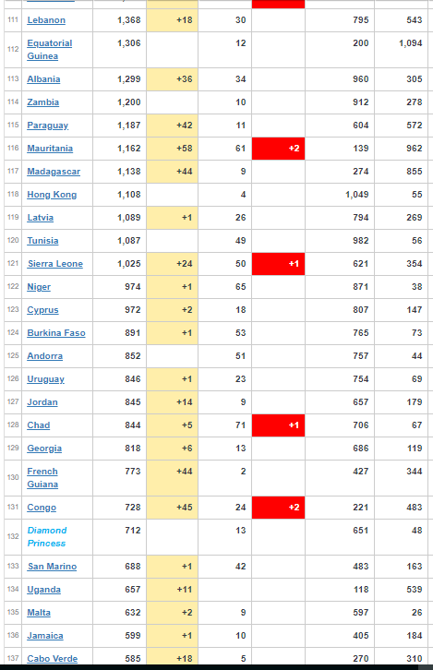This screenshot has height=670, width=433.
Task: Open the Congo country link
Action: (x=42, y=508)
